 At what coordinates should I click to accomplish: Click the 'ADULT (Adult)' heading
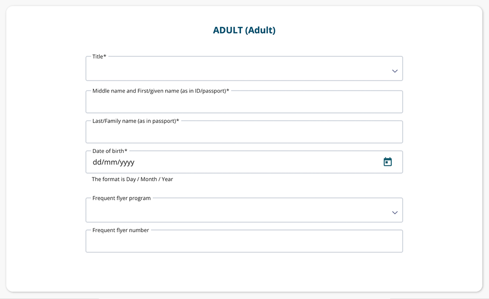tap(244, 30)
